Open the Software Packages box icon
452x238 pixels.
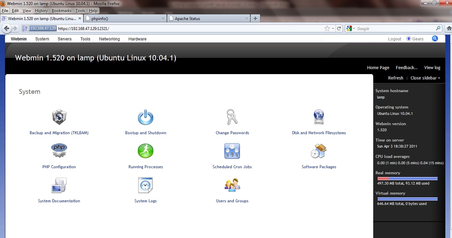point(319,151)
